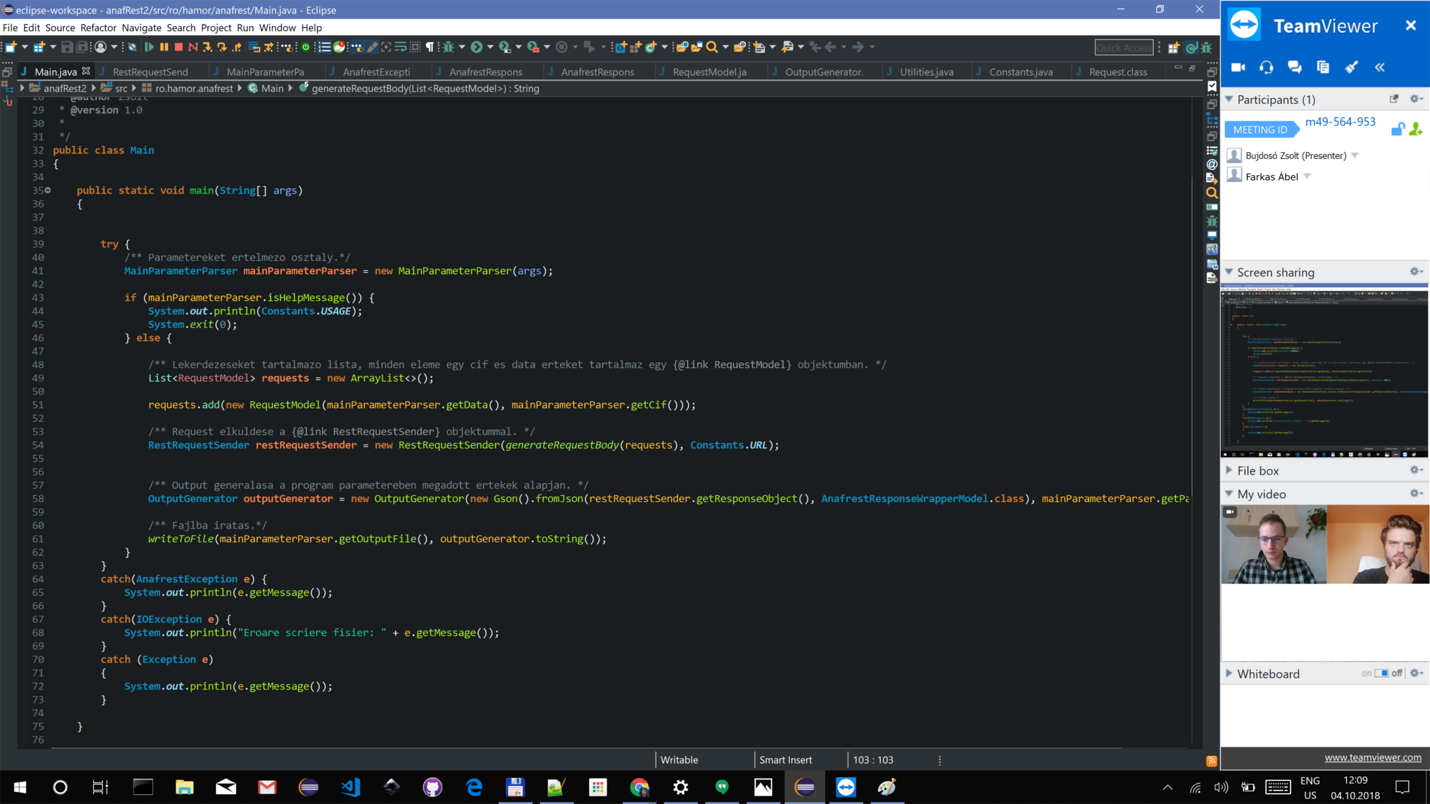Switch to the Utilities.java tab
This screenshot has height=804, width=1430.
(926, 72)
